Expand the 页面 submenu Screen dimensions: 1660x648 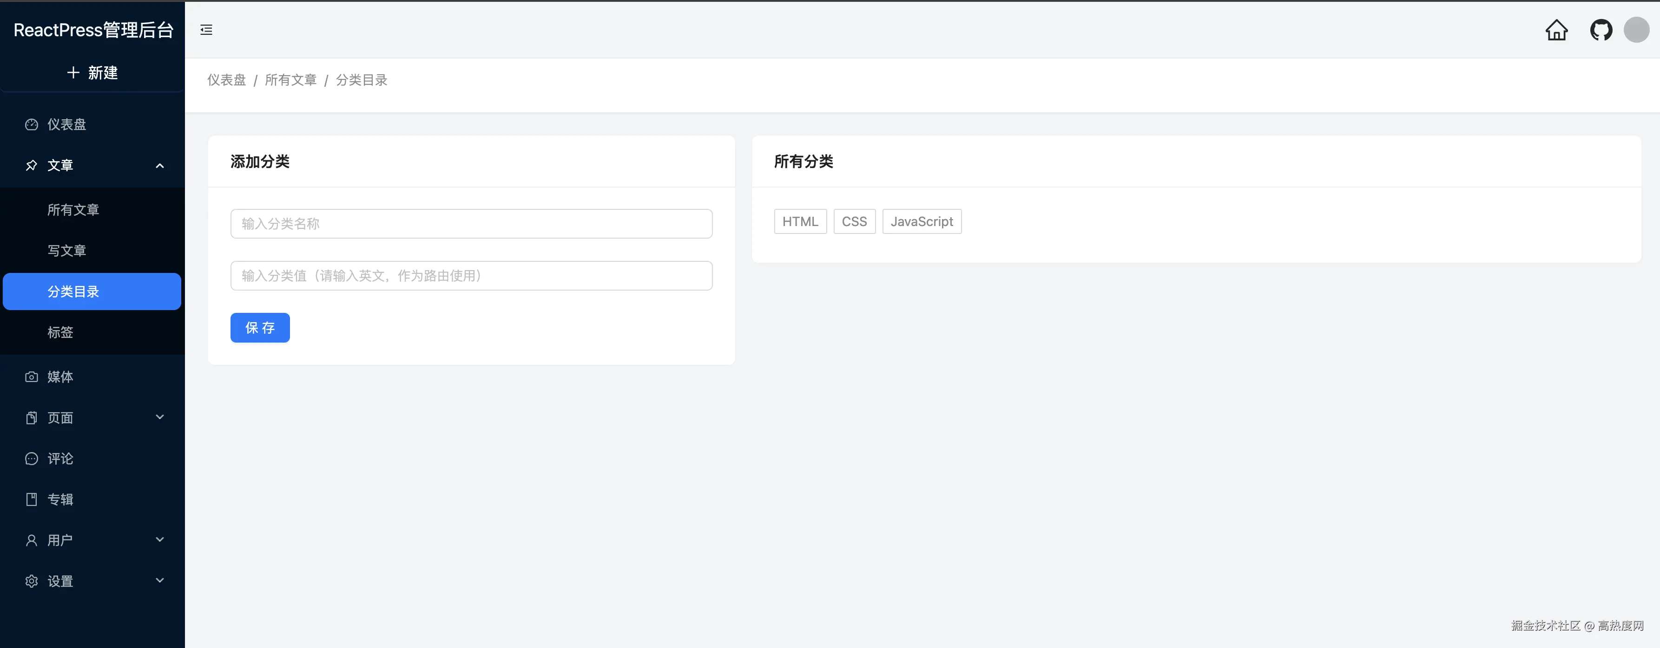160,417
